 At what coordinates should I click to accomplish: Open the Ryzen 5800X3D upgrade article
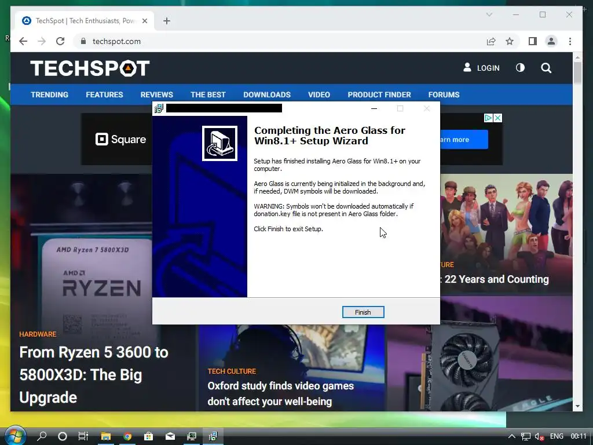click(x=94, y=375)
